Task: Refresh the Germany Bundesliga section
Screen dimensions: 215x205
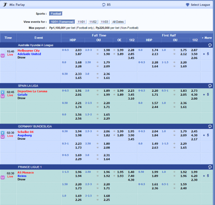Action: click(210, 126)
